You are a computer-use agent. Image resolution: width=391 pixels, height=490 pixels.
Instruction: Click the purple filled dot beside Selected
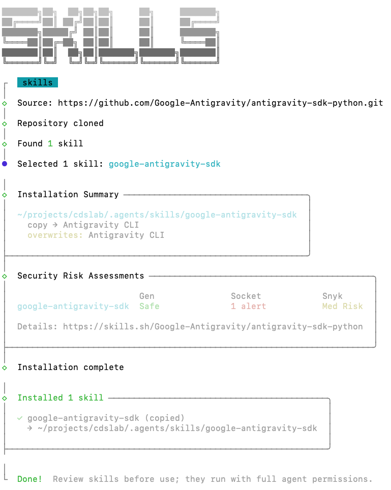5,164
